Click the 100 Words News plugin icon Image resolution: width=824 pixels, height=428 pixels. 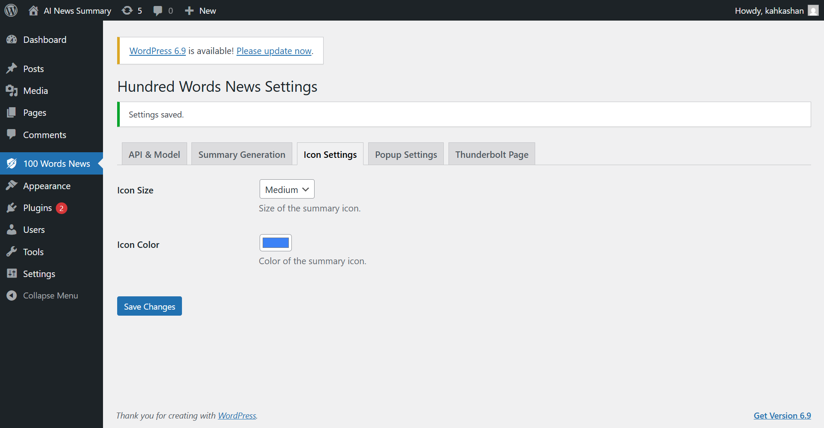pyautogui.click(x=12, y=163)
